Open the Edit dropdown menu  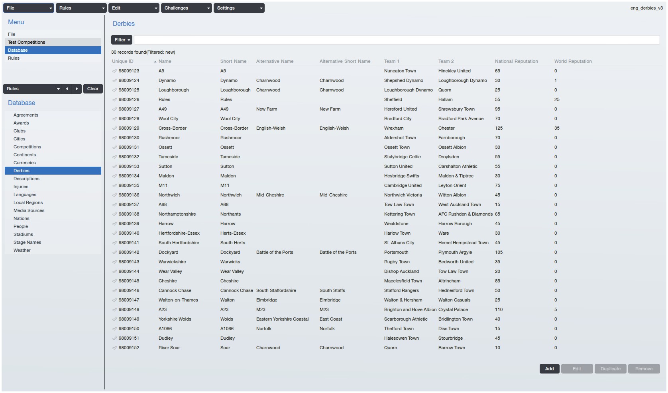(x=134, y=8)
